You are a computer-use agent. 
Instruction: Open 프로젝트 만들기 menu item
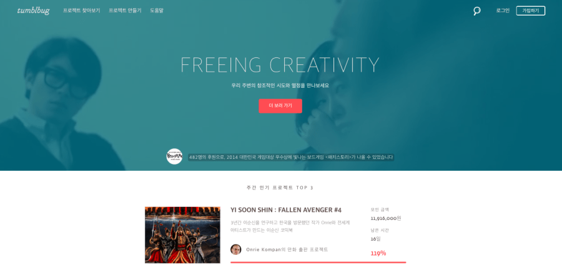coord(125,11)
